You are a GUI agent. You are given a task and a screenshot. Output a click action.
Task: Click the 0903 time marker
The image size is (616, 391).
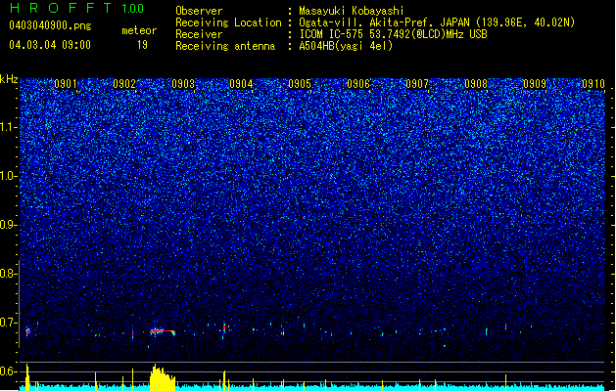tap(183, 84)
